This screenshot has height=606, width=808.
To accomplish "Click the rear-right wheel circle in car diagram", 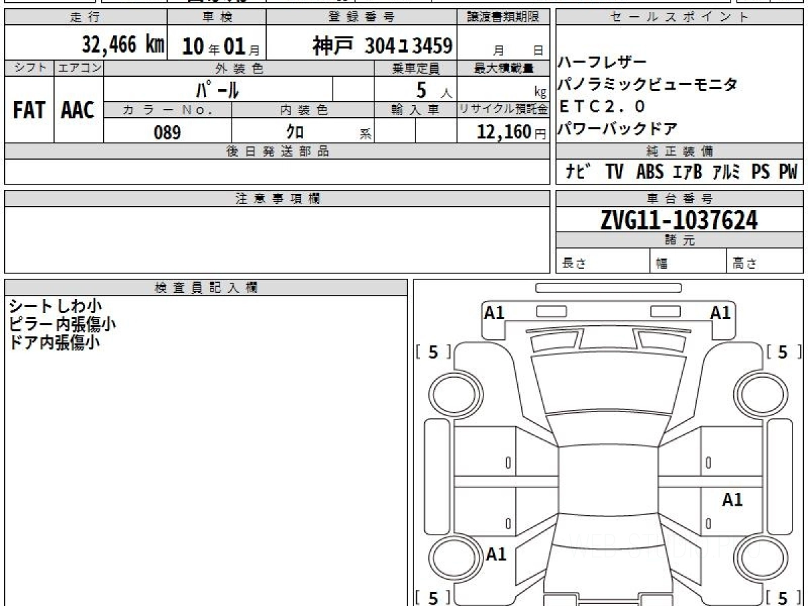I will [x=760, y=558].
